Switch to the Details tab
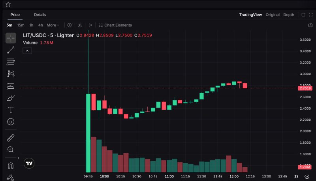 tap(40, 15)
